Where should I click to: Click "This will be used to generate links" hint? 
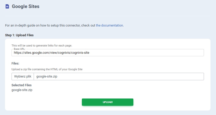(42, 45)
